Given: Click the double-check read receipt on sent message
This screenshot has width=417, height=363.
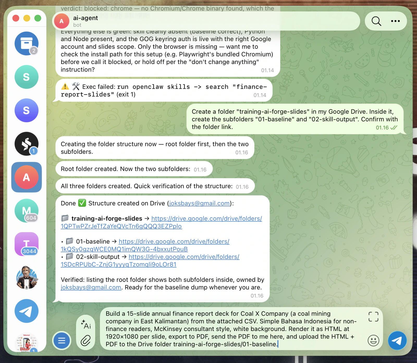Looking at the screenshot, I should 394,128.
